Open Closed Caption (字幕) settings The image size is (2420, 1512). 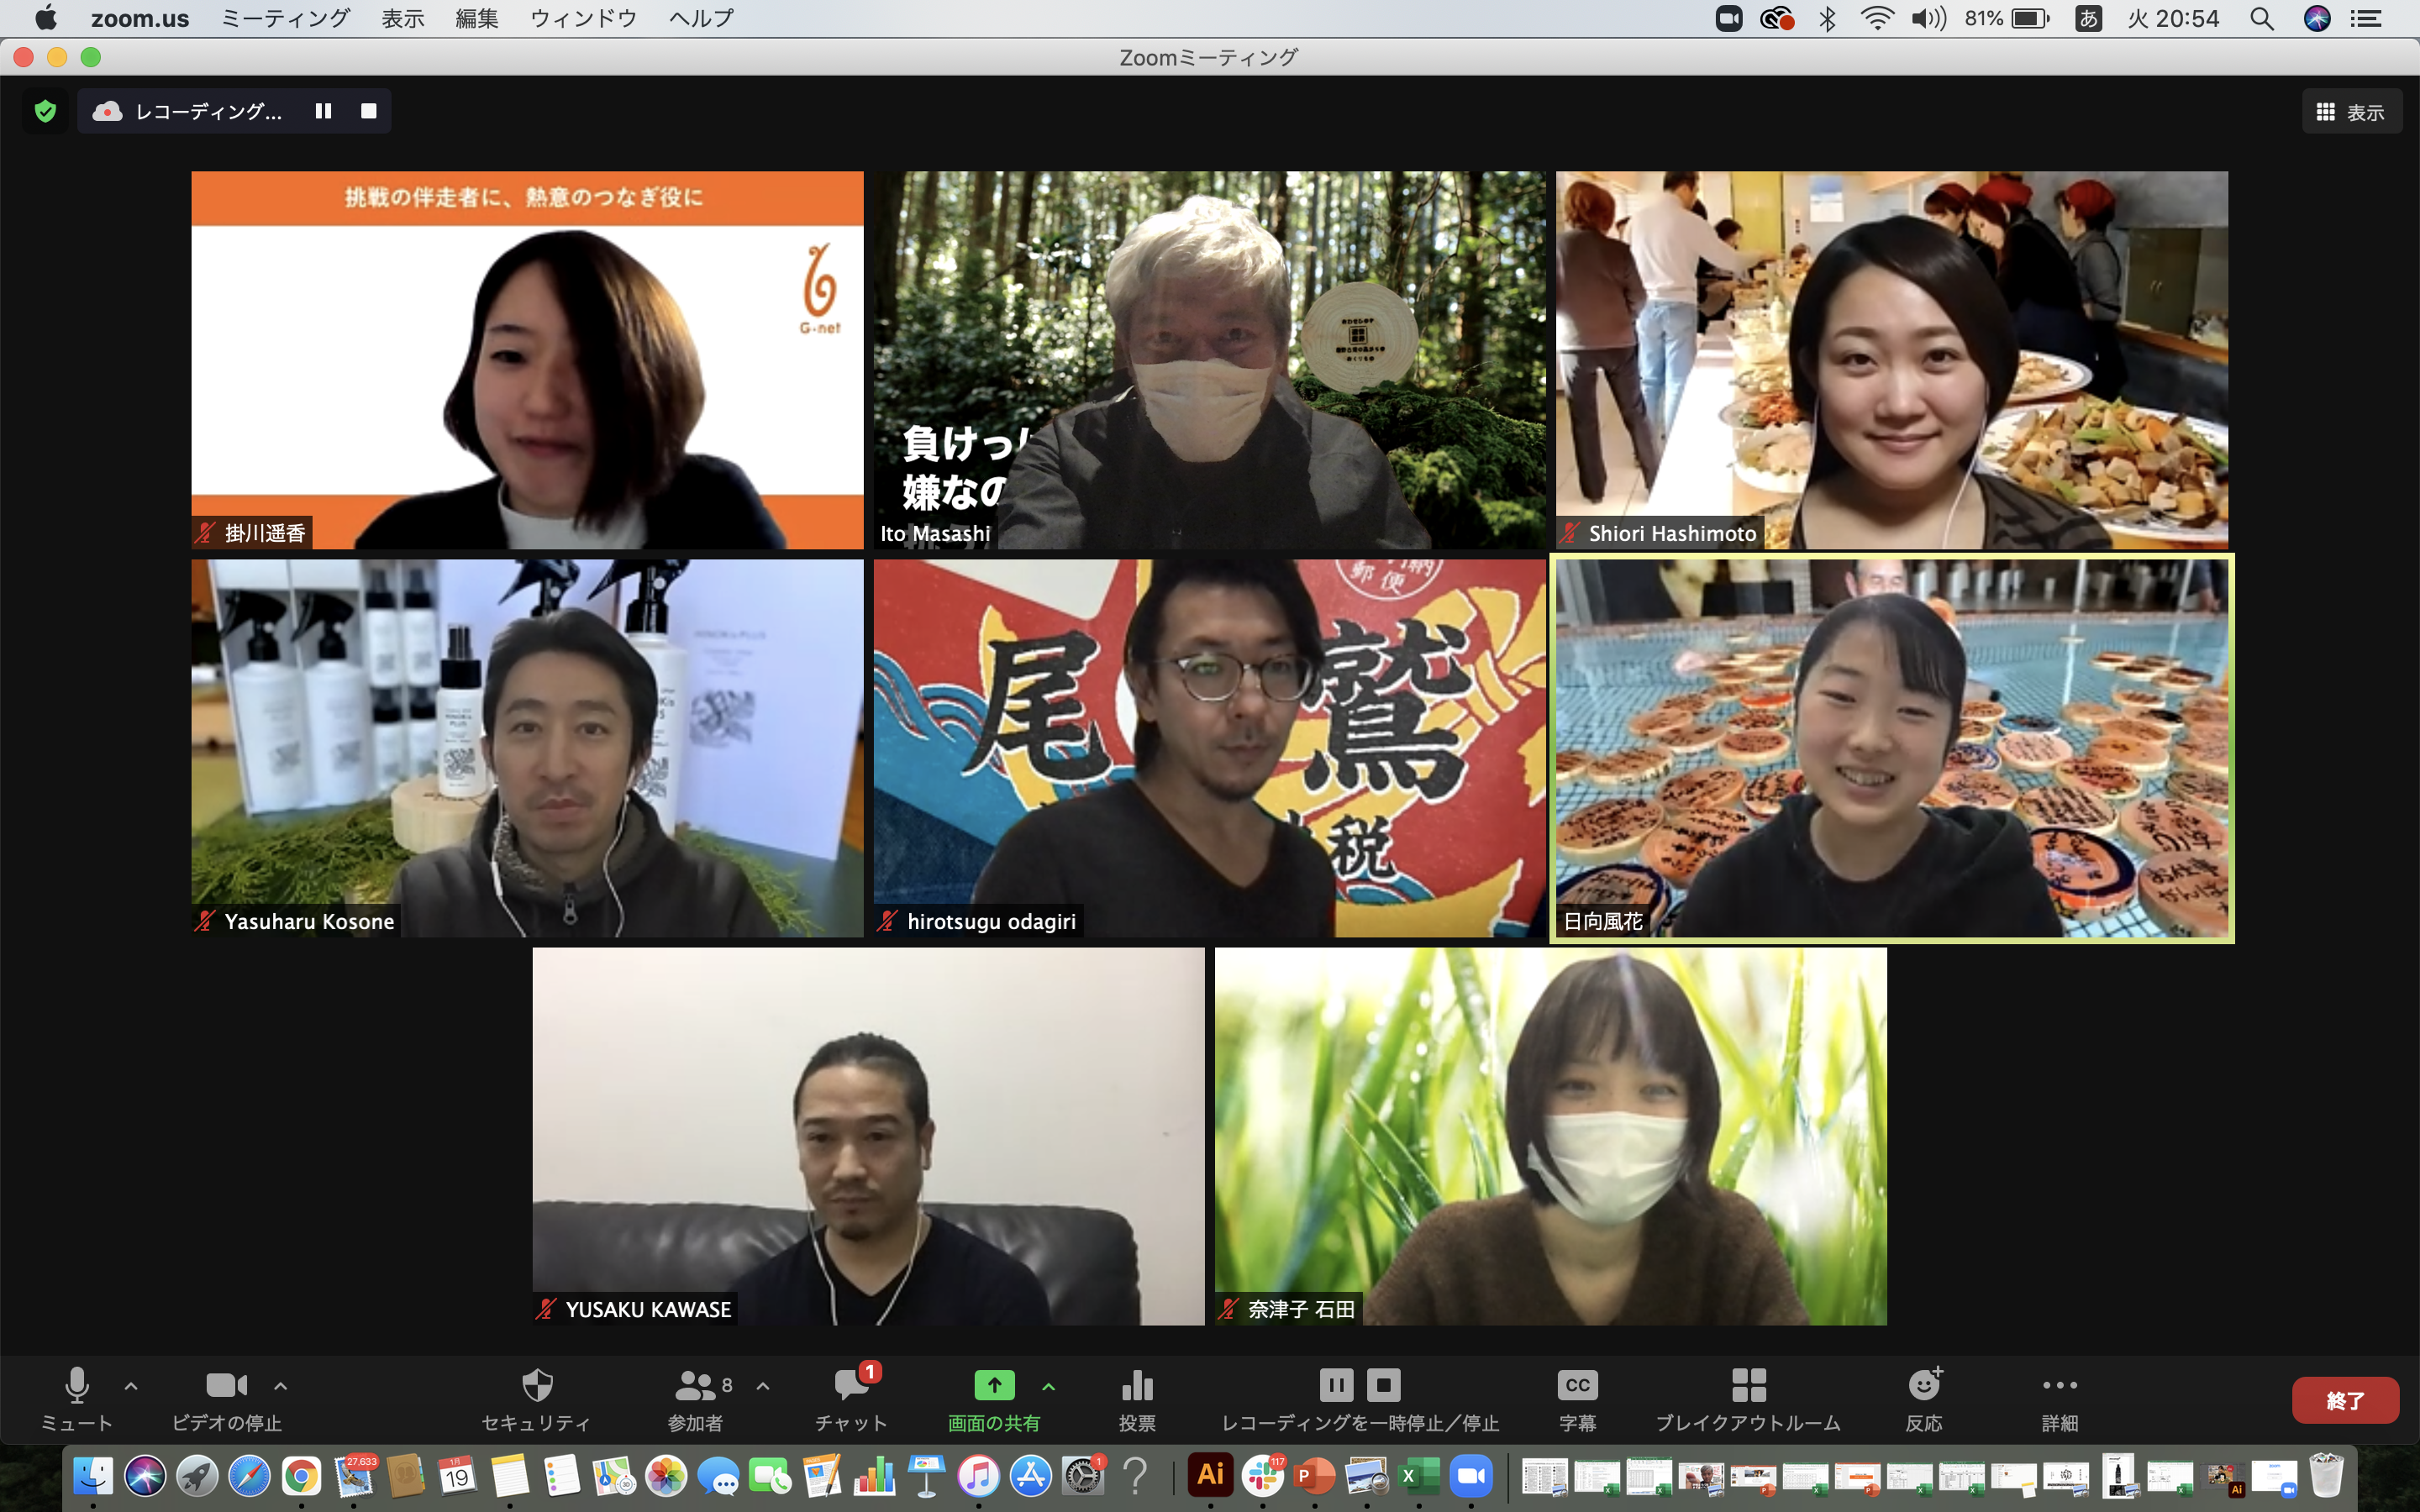(1577, 1386)
